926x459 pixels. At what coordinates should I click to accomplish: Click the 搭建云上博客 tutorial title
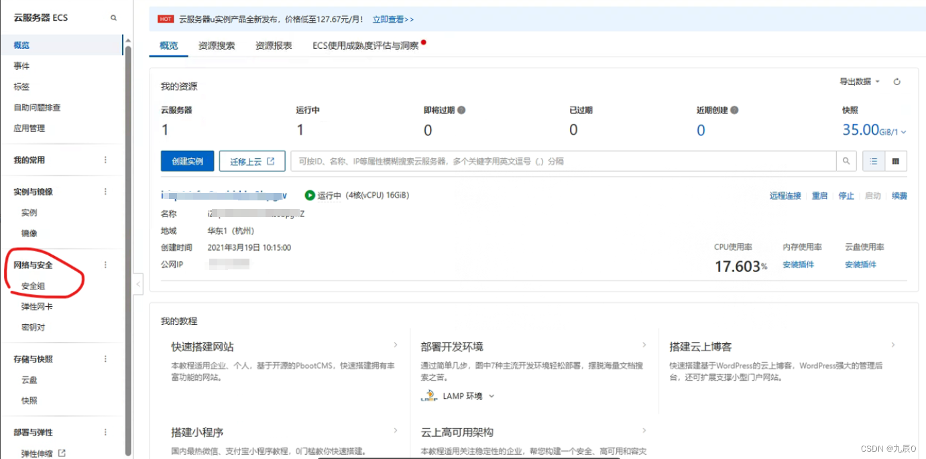pos(701,347)
